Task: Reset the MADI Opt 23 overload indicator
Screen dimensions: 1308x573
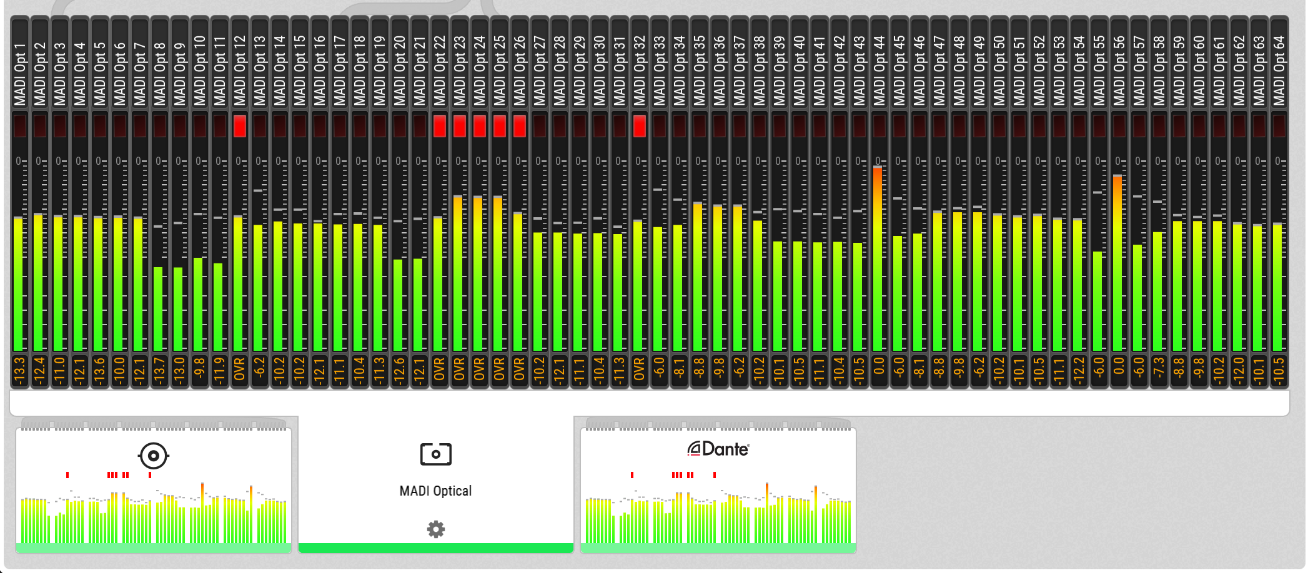Action: pos(459,126)
